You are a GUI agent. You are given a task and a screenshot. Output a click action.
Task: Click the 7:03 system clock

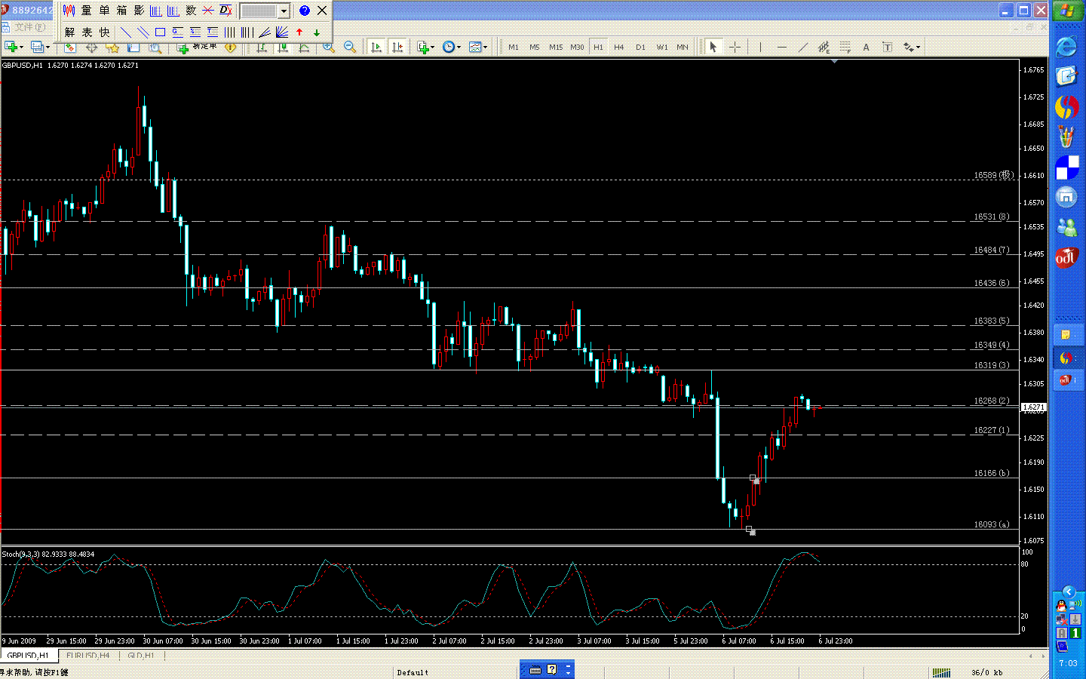click(1068, 663)
